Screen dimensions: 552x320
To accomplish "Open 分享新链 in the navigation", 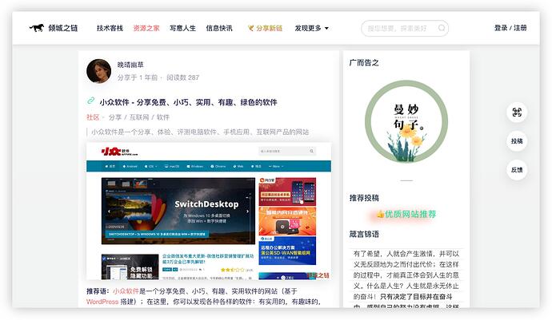I will 265,28.
